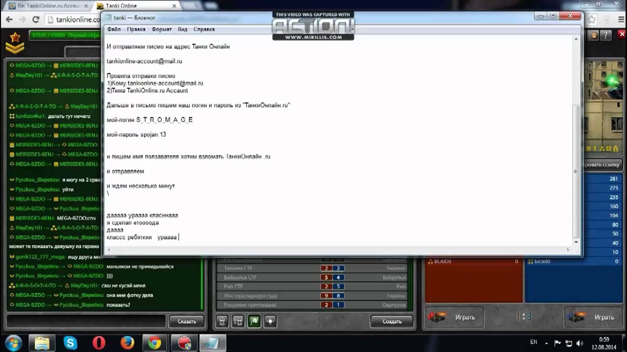
Task: Go back in Chrome browser
Action: tap(9, 20)
